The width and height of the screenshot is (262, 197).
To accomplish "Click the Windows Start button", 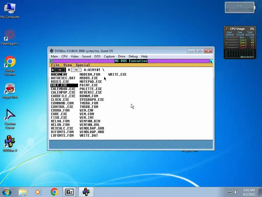I will coord(7,192).
